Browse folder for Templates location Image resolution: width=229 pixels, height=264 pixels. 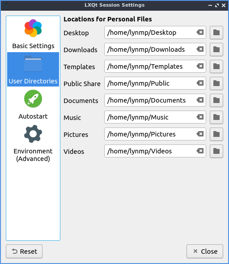216,66
